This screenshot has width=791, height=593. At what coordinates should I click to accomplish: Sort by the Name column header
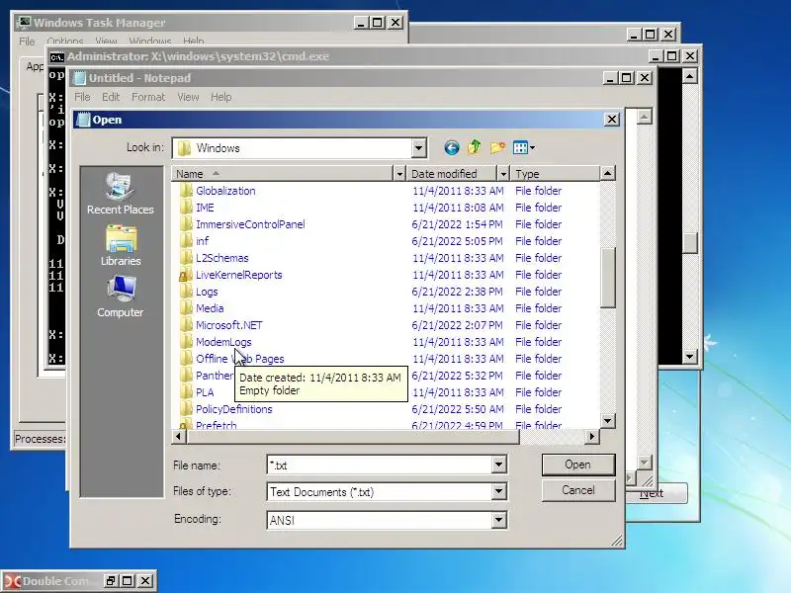point(282,174)
